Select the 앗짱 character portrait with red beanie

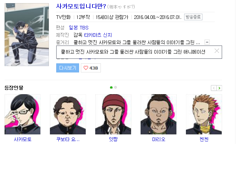113,114
